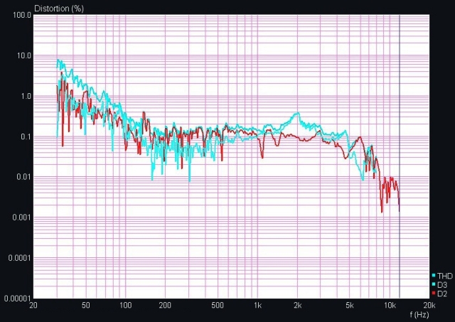Viewport: 455px width, 322px height.
Task: Click the 2k frequency axis label
Action: (x=297, y=306)
